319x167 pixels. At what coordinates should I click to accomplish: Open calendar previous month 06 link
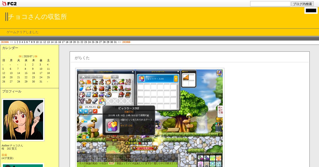click(20, 56)
